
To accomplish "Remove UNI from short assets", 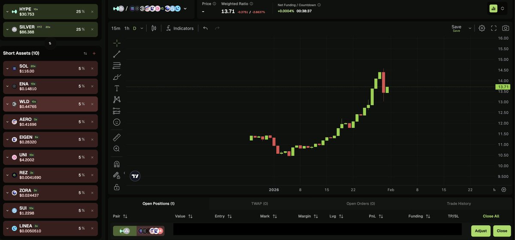I will (92, 157).
